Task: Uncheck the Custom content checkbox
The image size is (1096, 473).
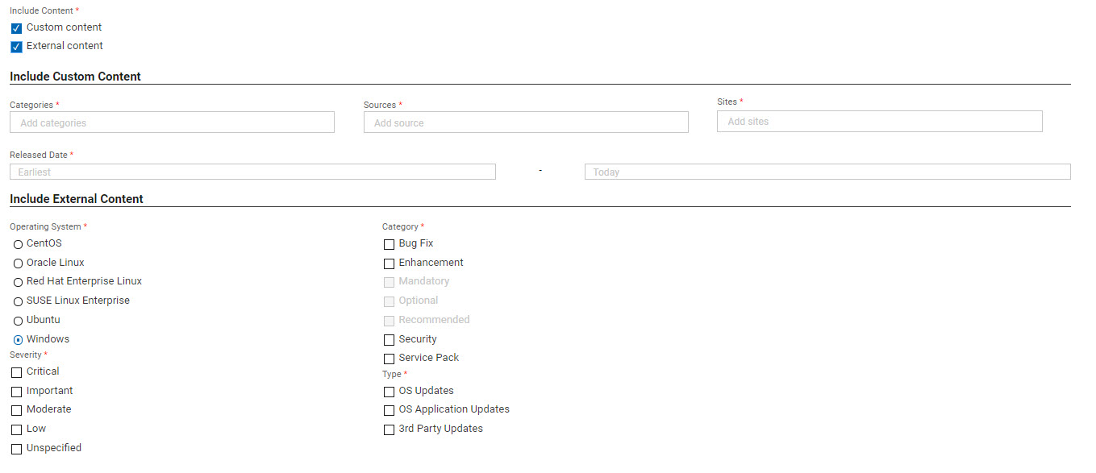Action: click(x=16, y=28)
